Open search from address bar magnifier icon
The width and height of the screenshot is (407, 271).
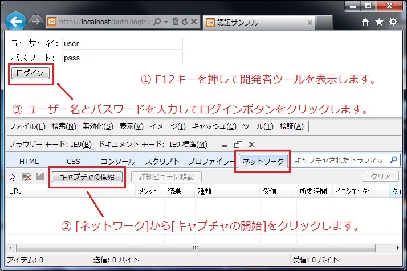point(157,22)
